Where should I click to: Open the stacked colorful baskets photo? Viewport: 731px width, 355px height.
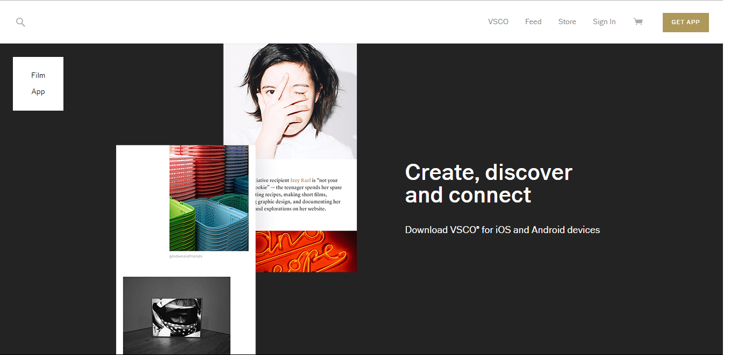209,198
